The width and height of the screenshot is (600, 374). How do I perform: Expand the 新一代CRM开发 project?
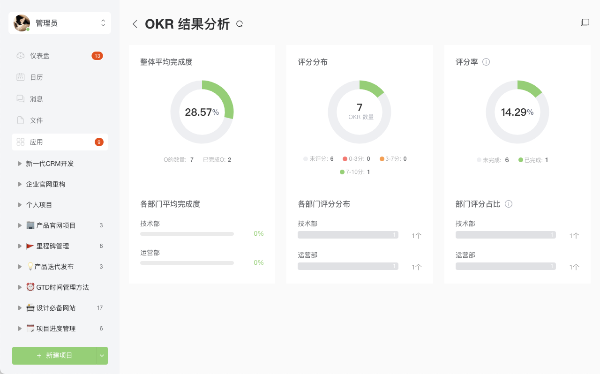tap(20, 164)
